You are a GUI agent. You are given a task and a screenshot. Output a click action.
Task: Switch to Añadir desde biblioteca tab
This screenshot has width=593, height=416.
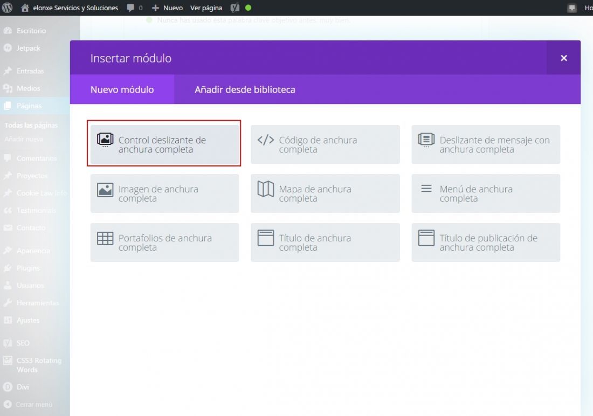(x=245, y=89)
